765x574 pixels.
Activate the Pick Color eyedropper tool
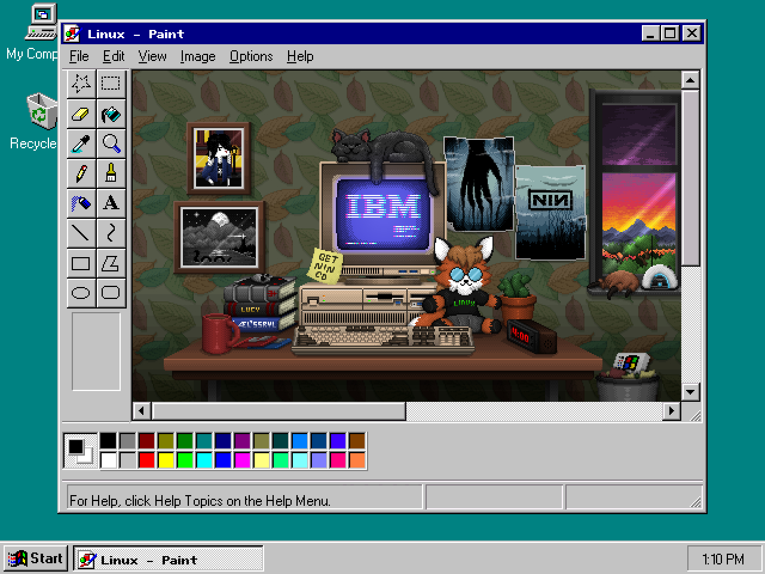[81, 143]
